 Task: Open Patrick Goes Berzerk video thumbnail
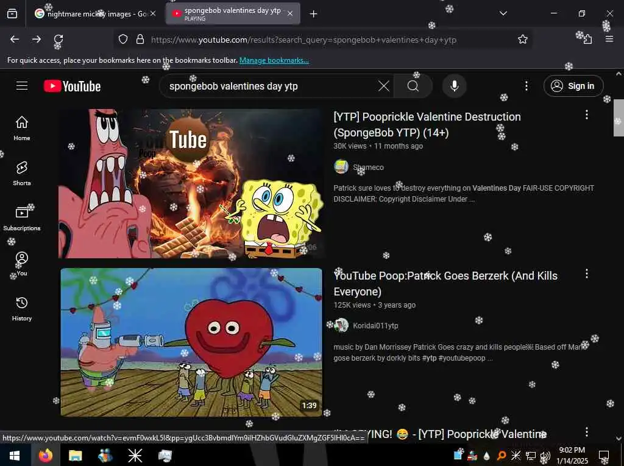pos(191,342)
